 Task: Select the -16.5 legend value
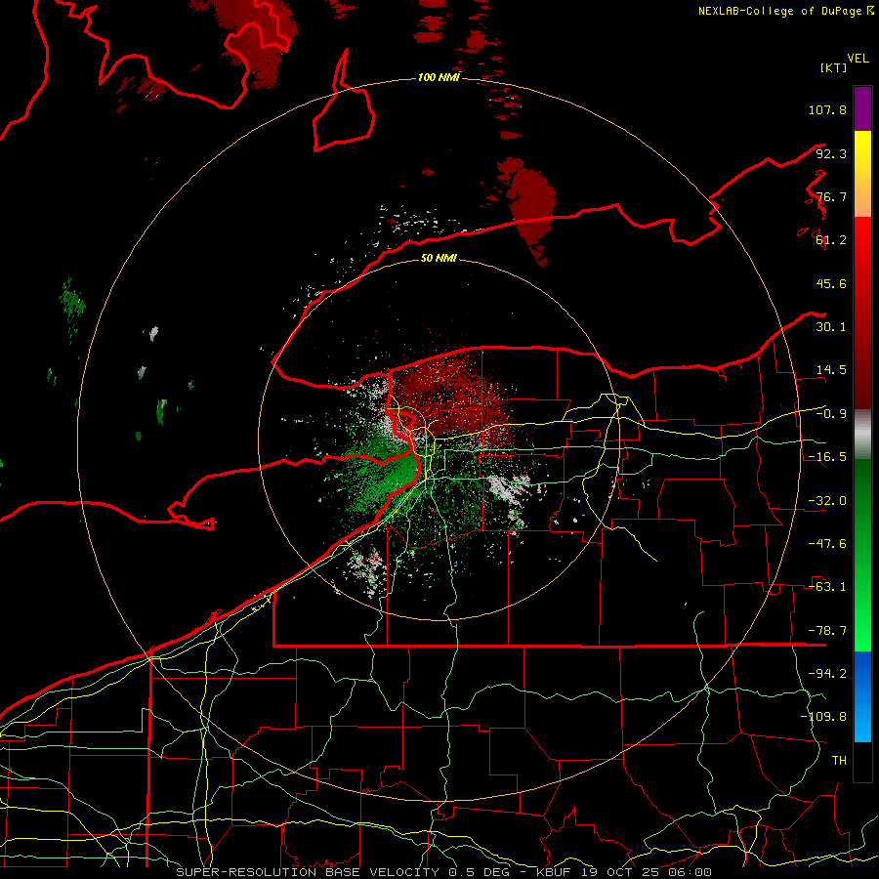coord(827,457)
